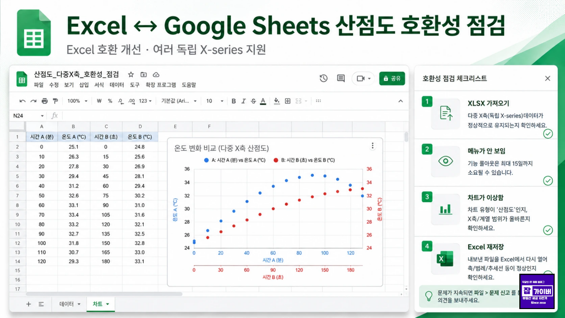Check the cloud save status icon
The height and width of the screenshot is (318, 565).
(156, 74)
